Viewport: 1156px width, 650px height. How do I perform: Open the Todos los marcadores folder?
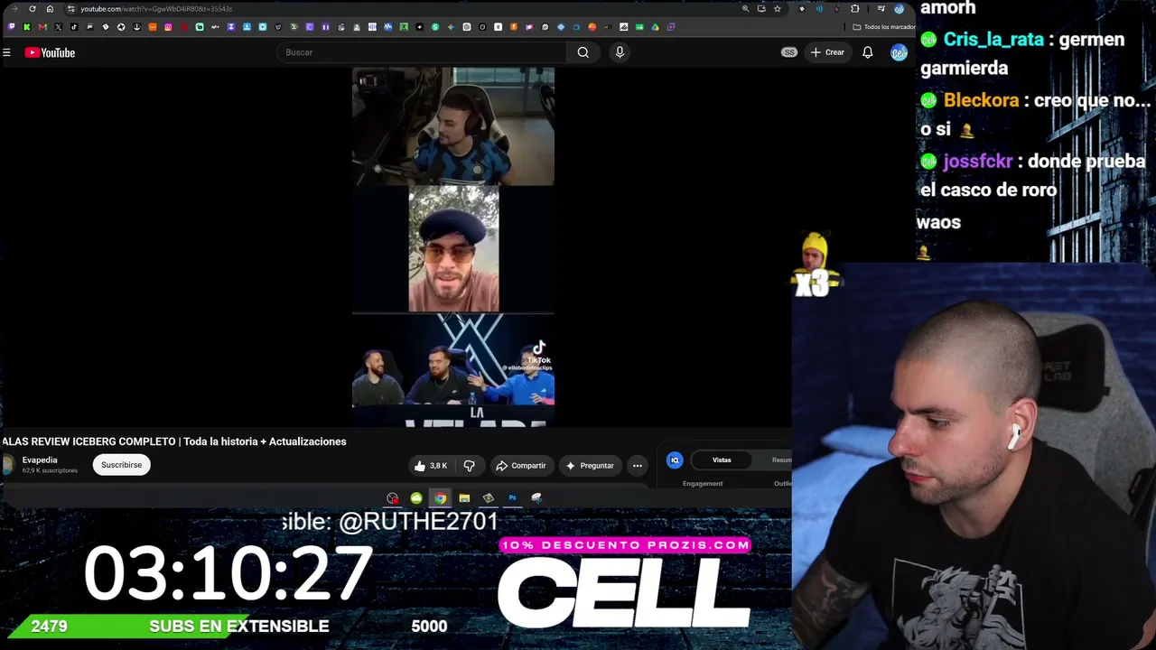[x=885, y=27]
